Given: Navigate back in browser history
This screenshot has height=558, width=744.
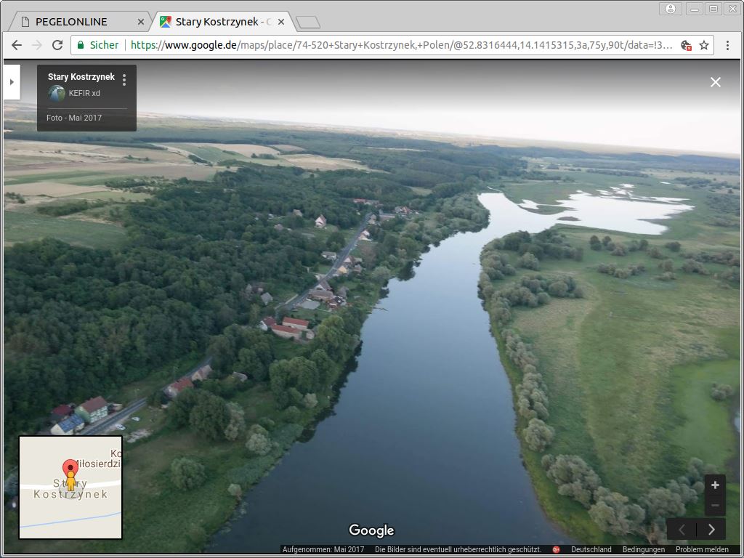Looking at the screenshot, I should 17,45.
